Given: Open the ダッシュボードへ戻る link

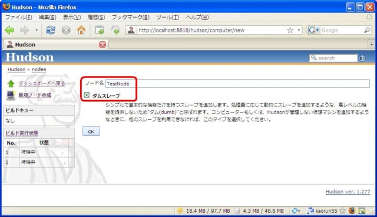Looking at the screenshot, I should (42, 84).
